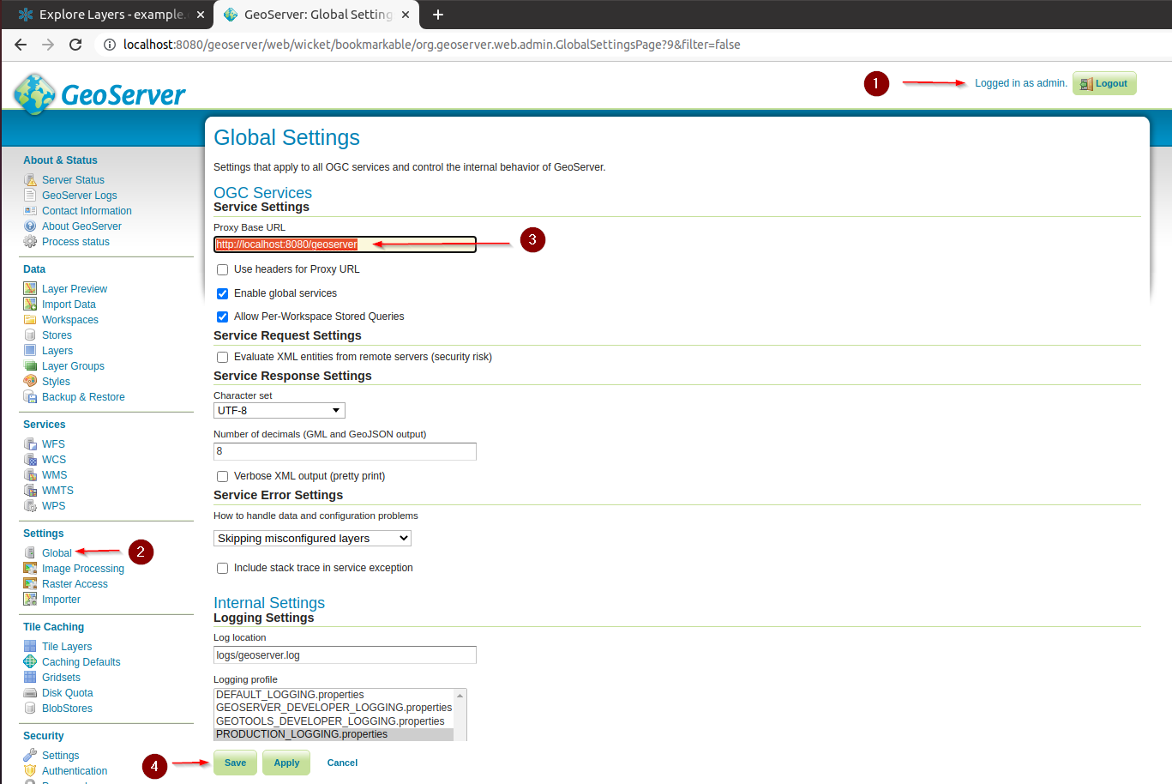Click the Save button
The image size is (1172, 784).
(x=235, y=763)
